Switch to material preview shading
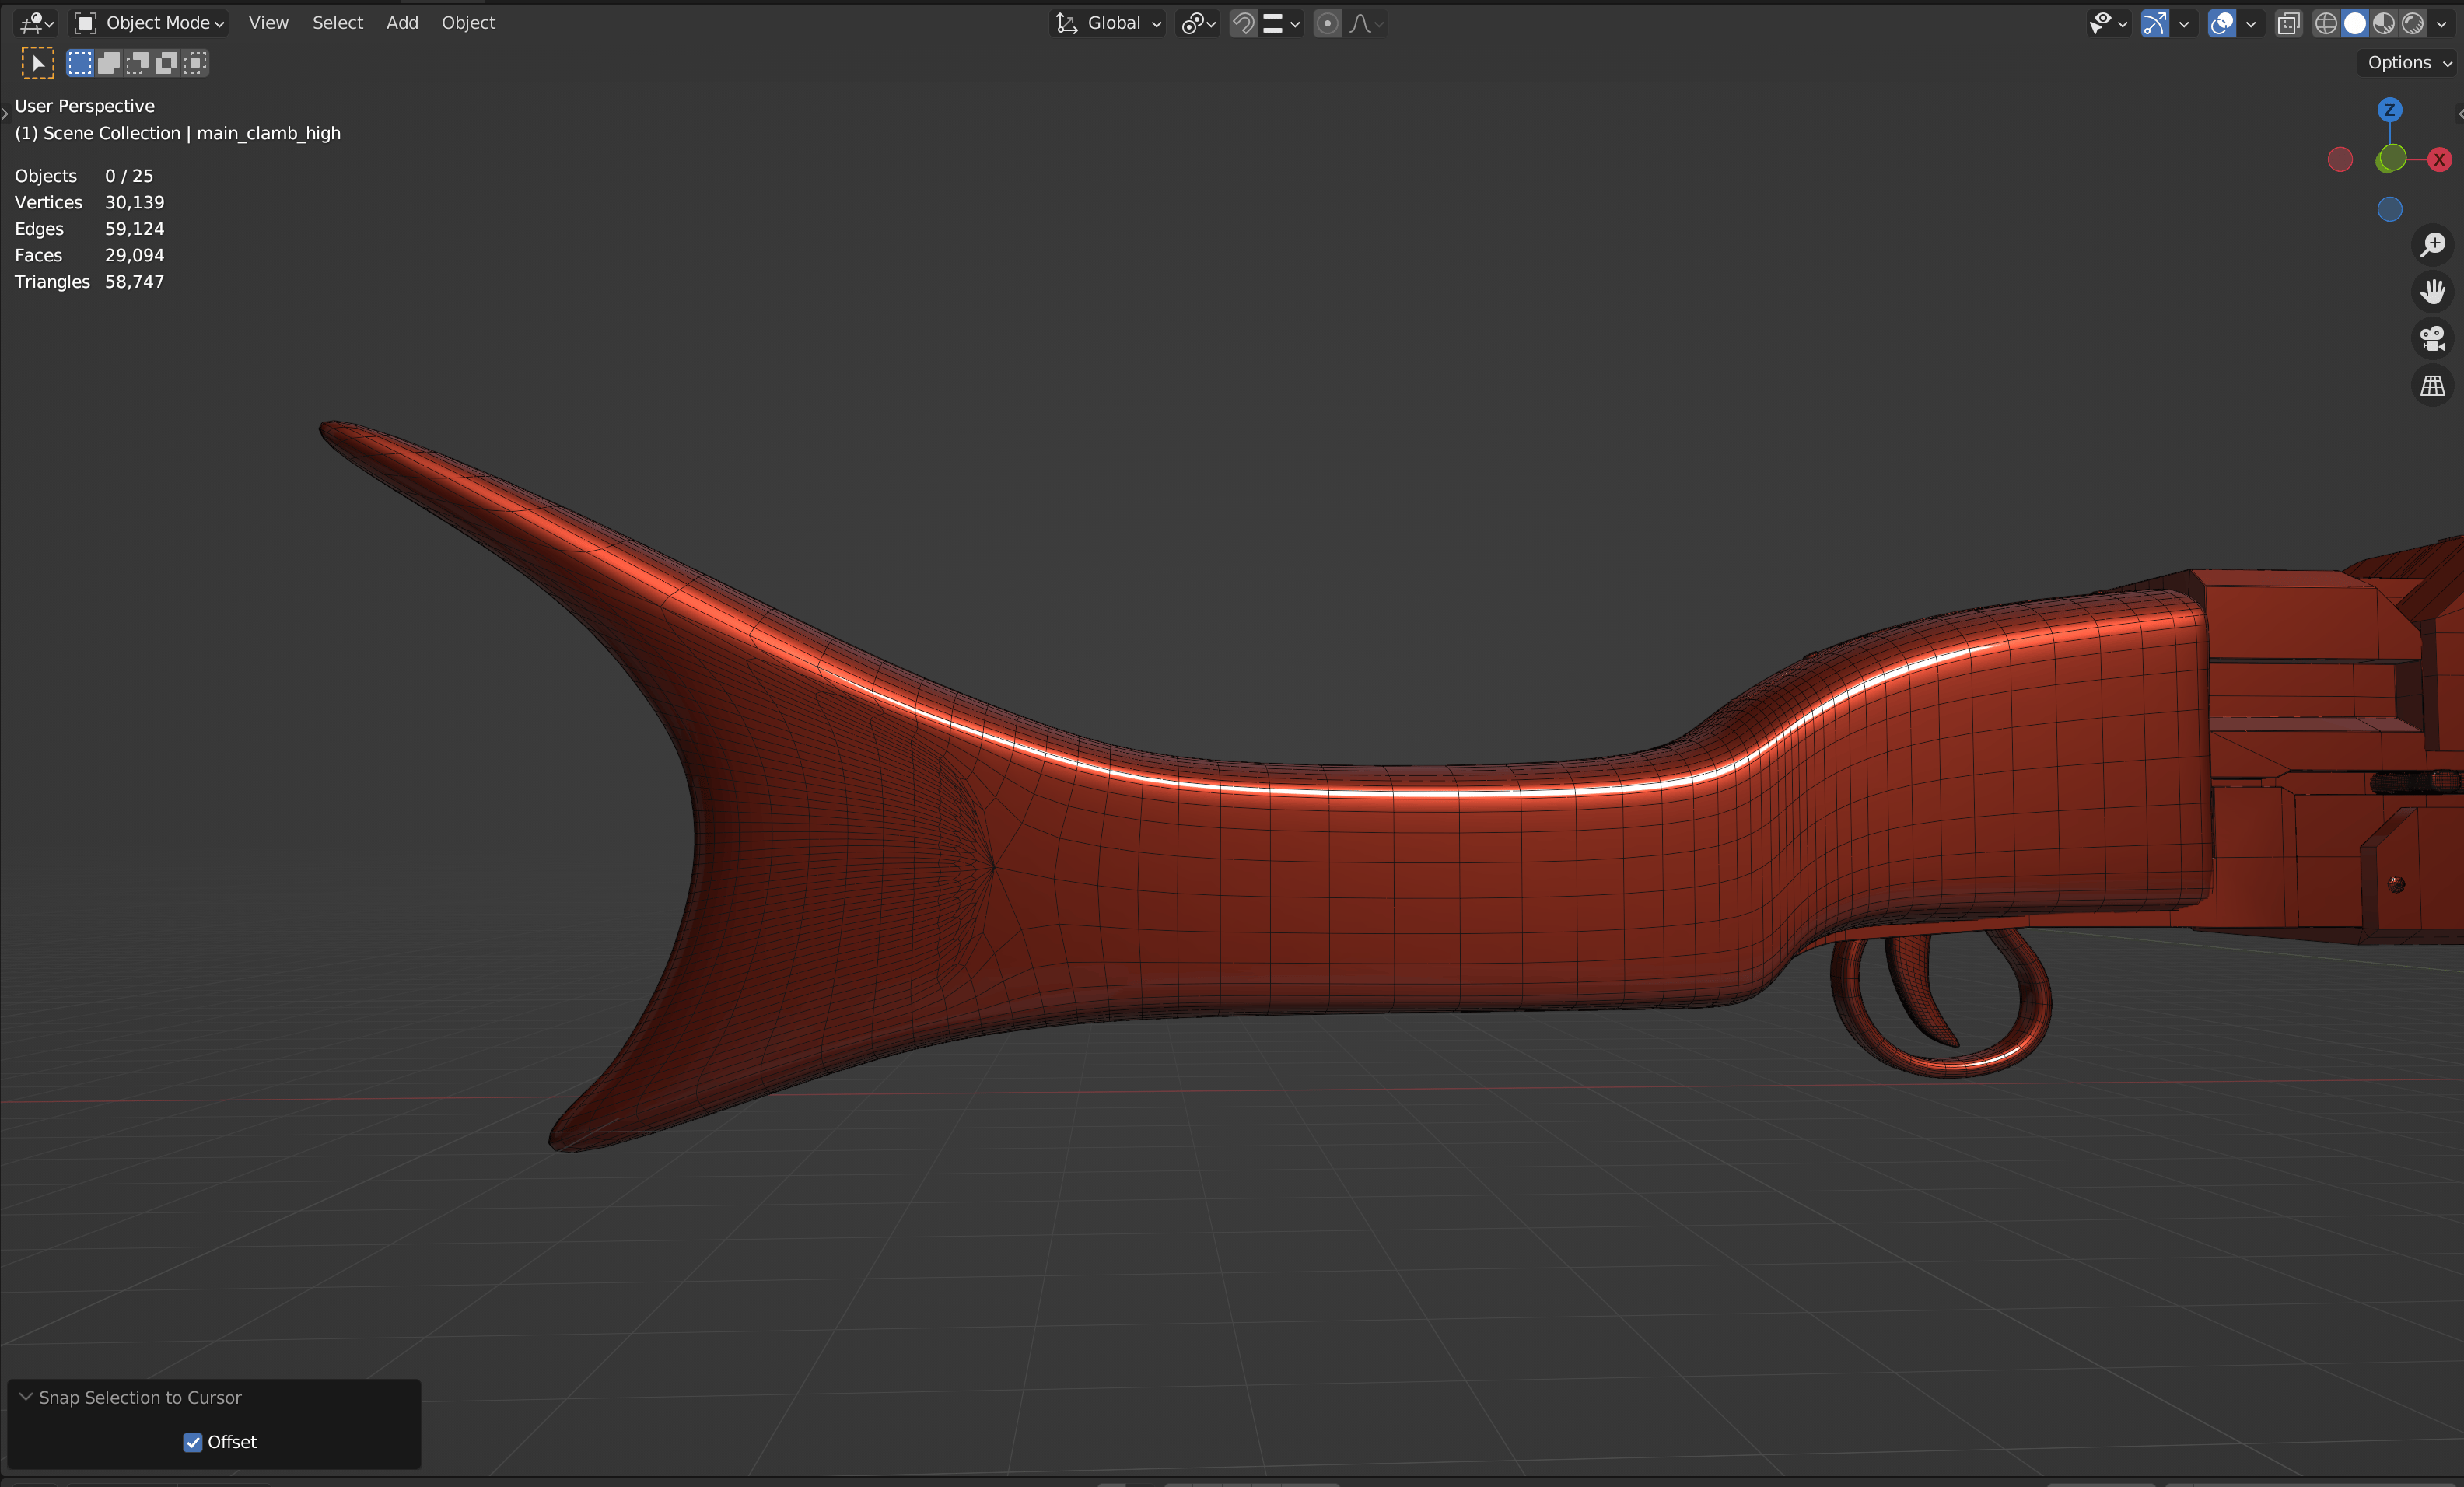 pos(2384,23)
